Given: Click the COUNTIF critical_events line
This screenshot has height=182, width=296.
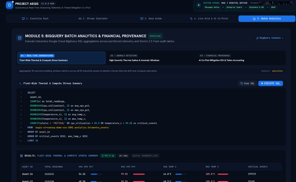Looking at the screenshot, I should pyautogui.click(x=93, y=123).
